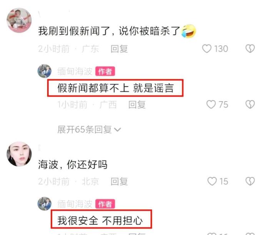Click the chevron next to 展开65条回复
Viewport: 269px width, 235px height.
point(118,130)
